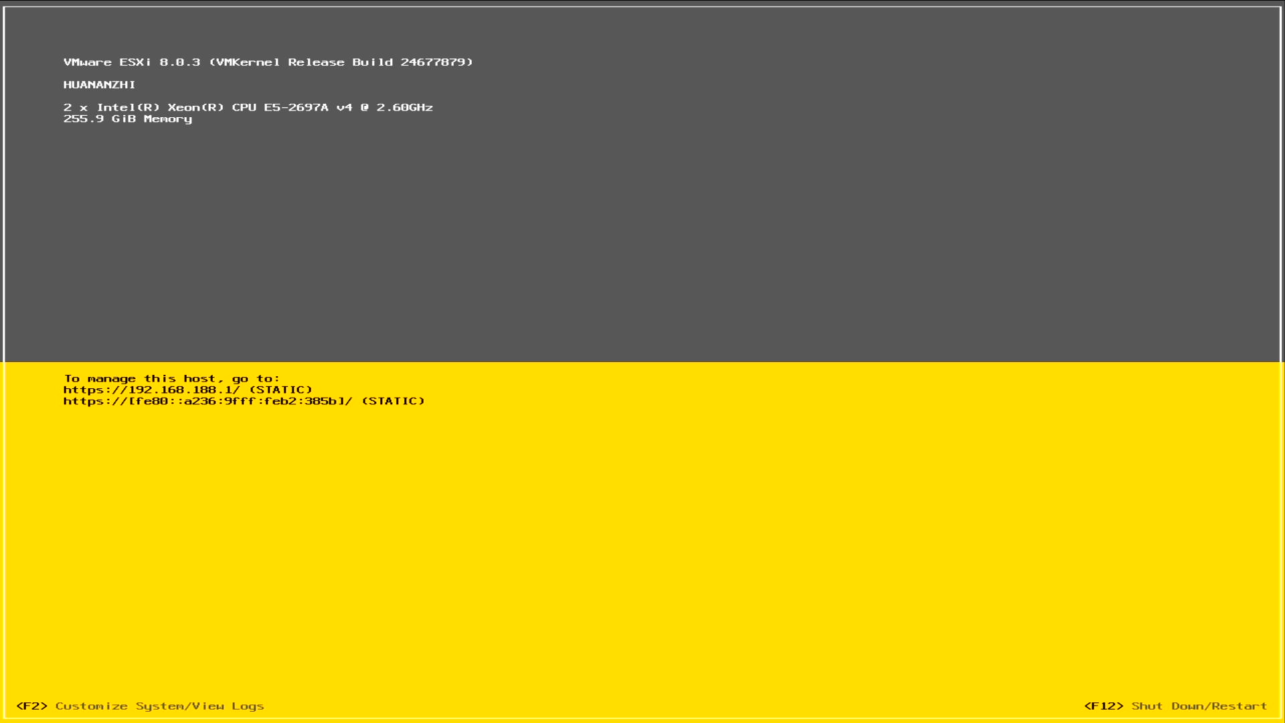Select the VMware ESXi 8.0.3 version line
This screenshot has height=723, width=1285.
(268, 62)
